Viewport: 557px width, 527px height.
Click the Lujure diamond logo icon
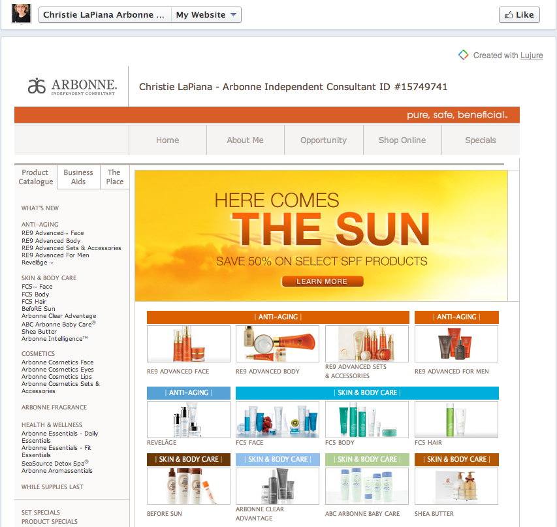463,55
